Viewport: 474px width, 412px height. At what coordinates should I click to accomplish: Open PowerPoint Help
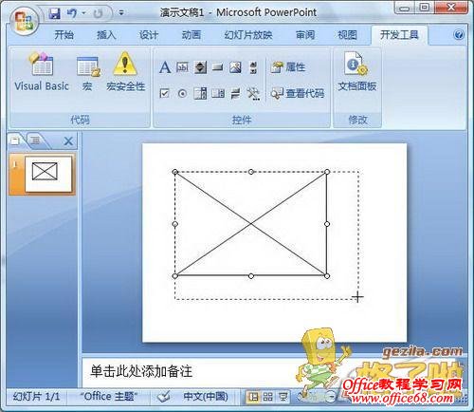coord(459,35)
